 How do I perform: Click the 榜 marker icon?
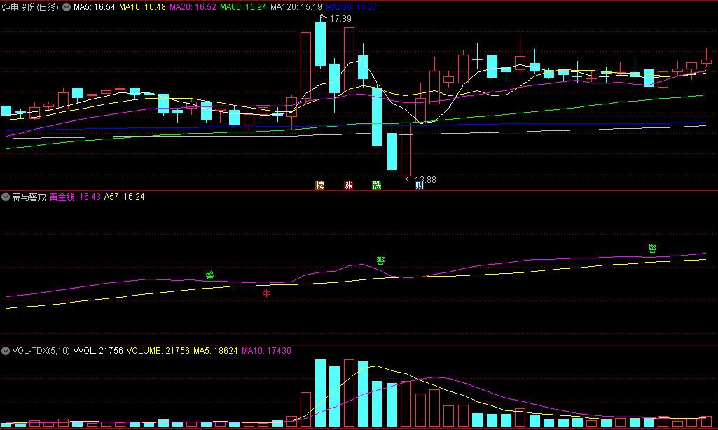point(320,185)
